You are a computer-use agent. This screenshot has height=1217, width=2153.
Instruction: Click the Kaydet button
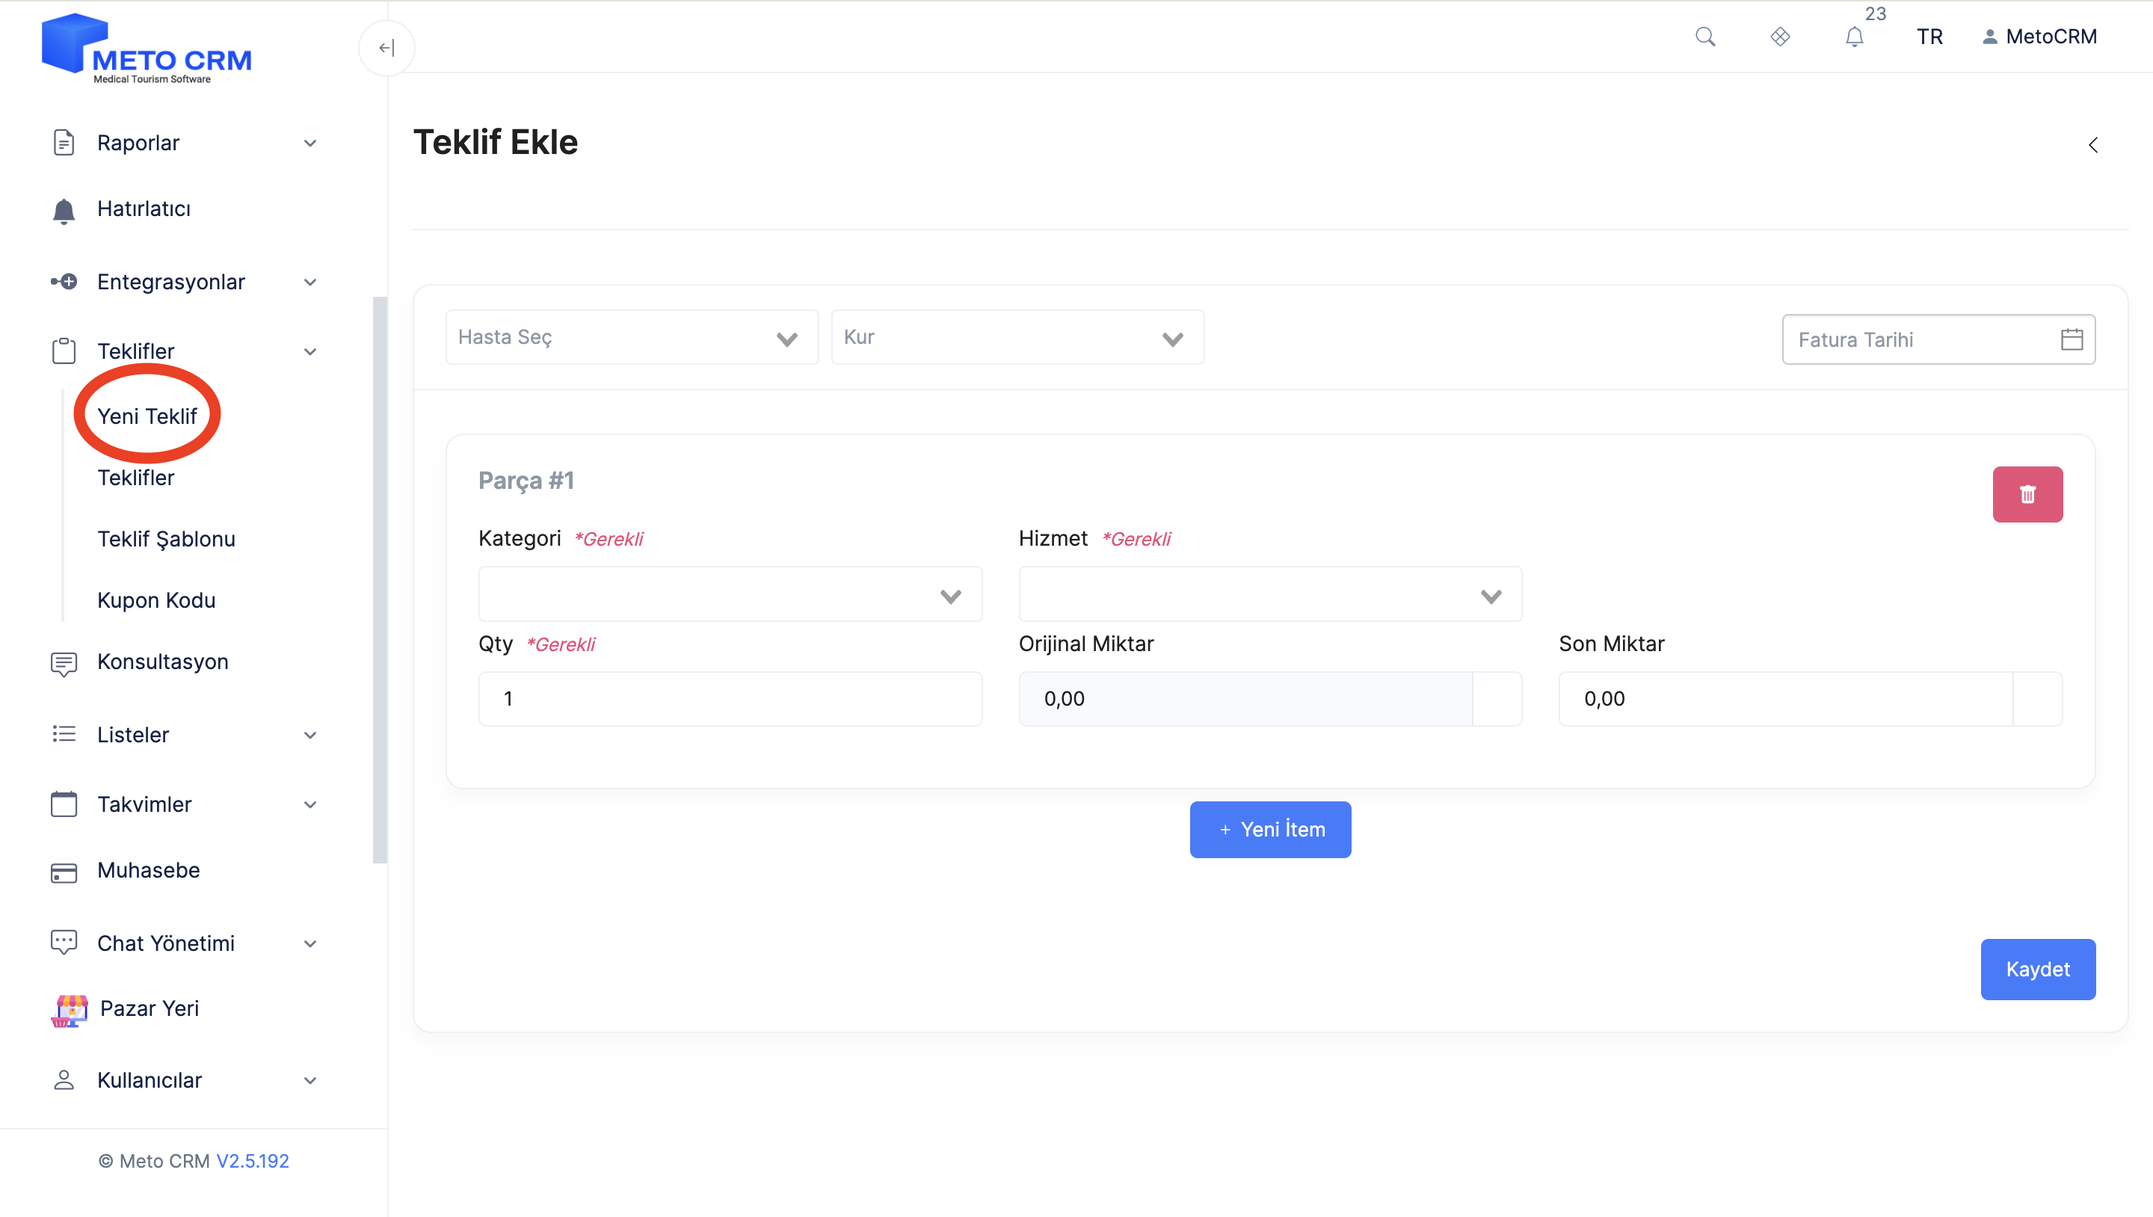tap(2037, 969)
